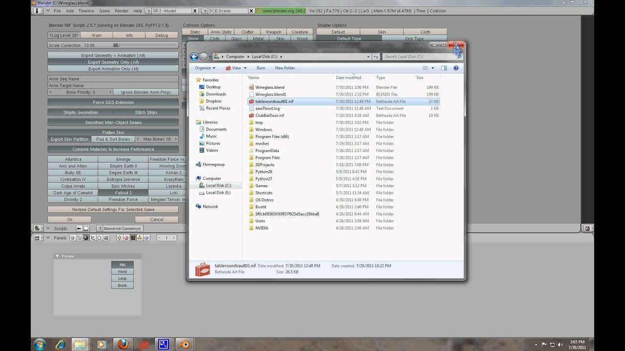625x351 pixels.
Task: Open the Windows Explorer taskbar icon
Action: (81, 344)
